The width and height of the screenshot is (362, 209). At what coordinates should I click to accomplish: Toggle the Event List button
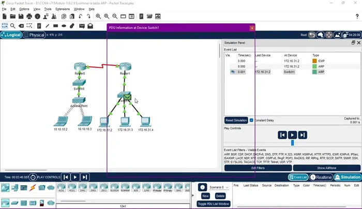pyautogui.click(x=297, y=177)
